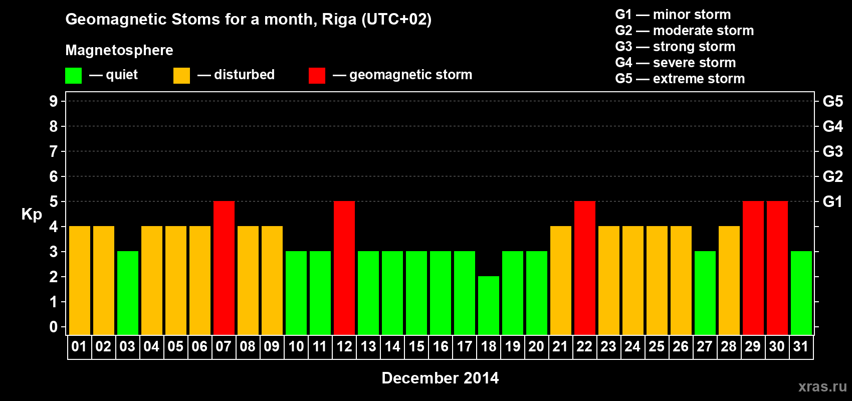Click the day label 20
This screenshot has height=401, width=852.
(x=536, y=346)
